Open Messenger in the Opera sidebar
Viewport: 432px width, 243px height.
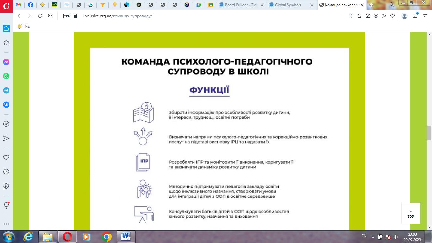(6, 62)
